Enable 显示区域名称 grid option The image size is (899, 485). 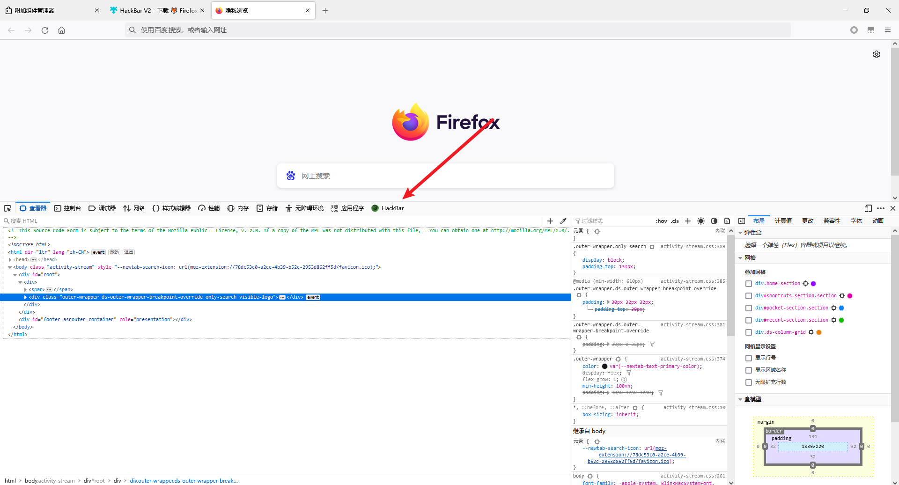[749, 370]
